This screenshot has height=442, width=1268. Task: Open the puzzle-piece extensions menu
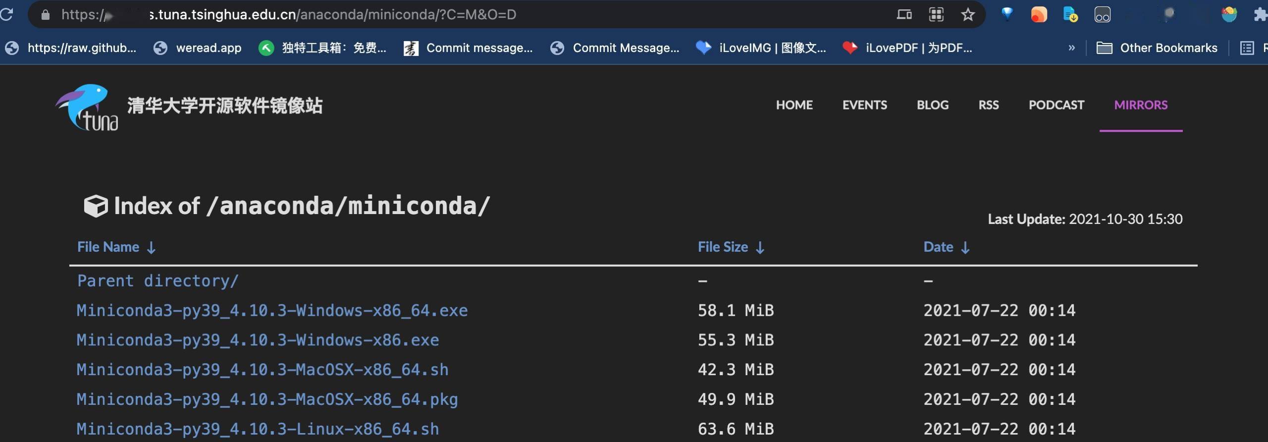[x=1261, y=14]
